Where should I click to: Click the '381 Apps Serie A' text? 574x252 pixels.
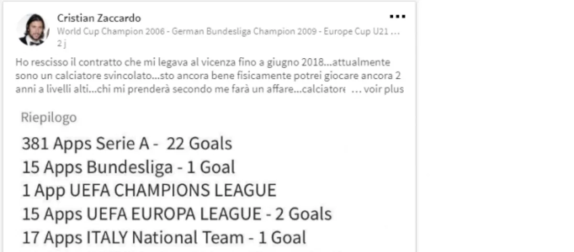pos(86,144)
